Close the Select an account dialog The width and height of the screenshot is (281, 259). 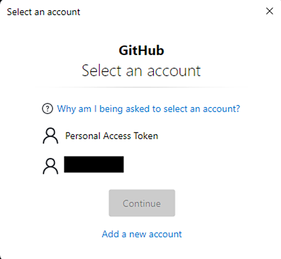(269, 11)
